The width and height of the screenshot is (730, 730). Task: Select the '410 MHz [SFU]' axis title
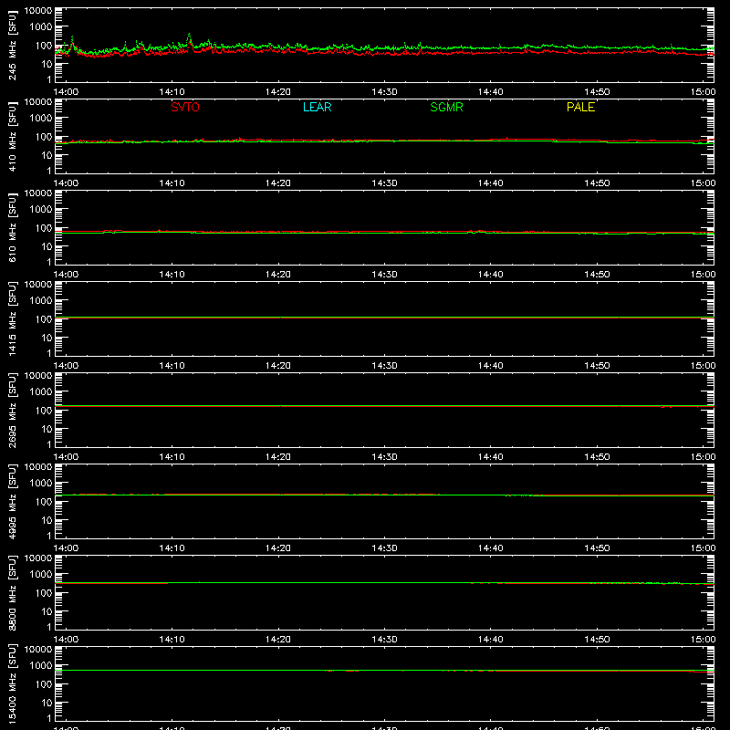12,136
